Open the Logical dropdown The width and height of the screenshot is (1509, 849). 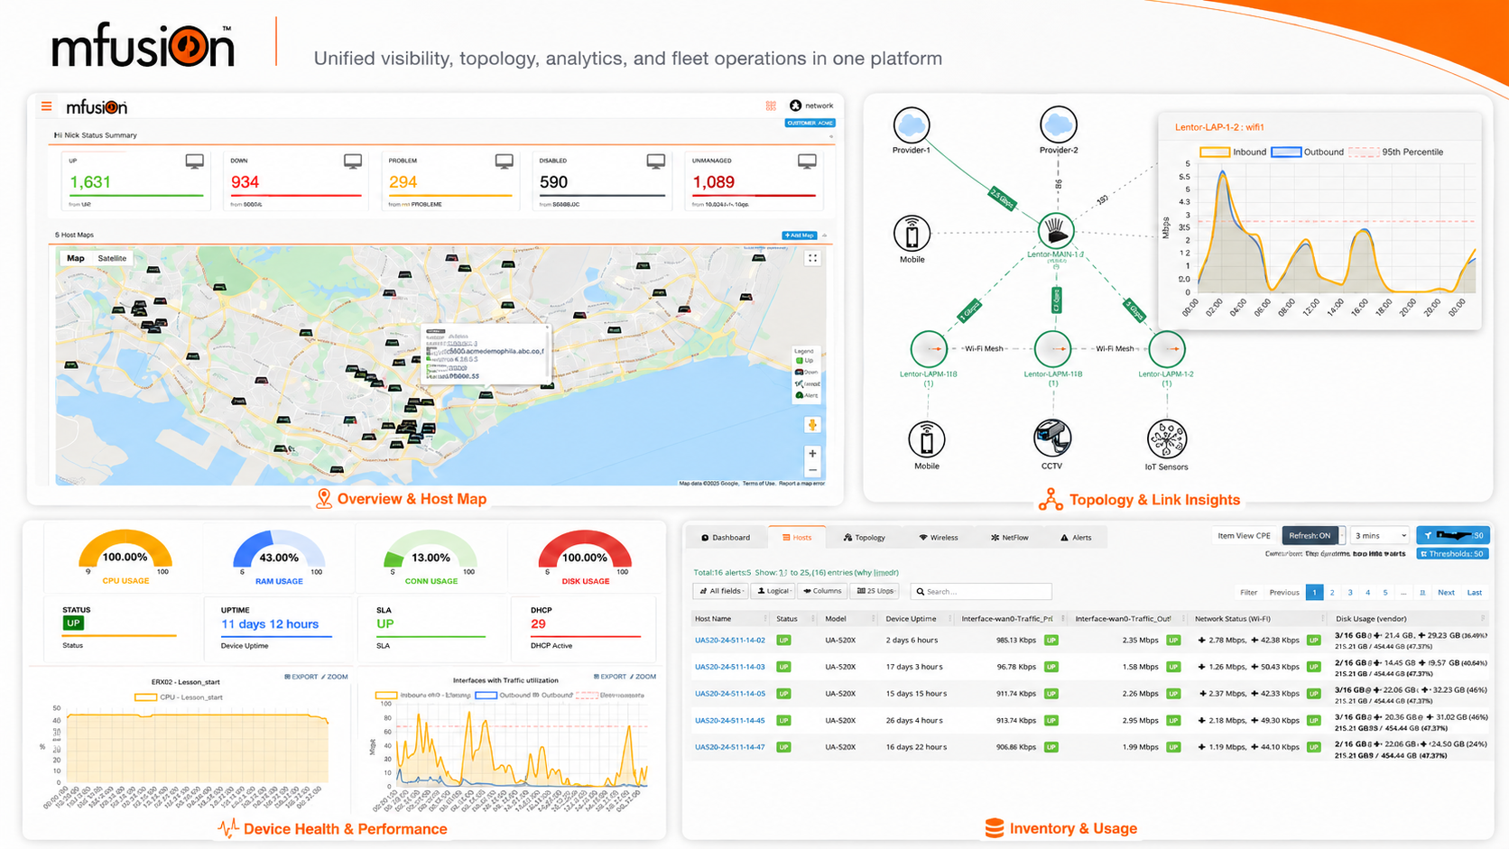pos(773,591)
